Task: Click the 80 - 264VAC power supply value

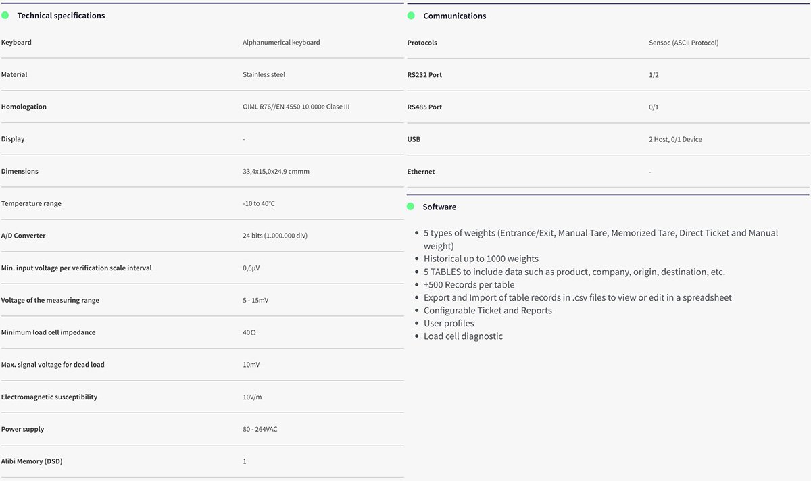Action: pos(260,429)
